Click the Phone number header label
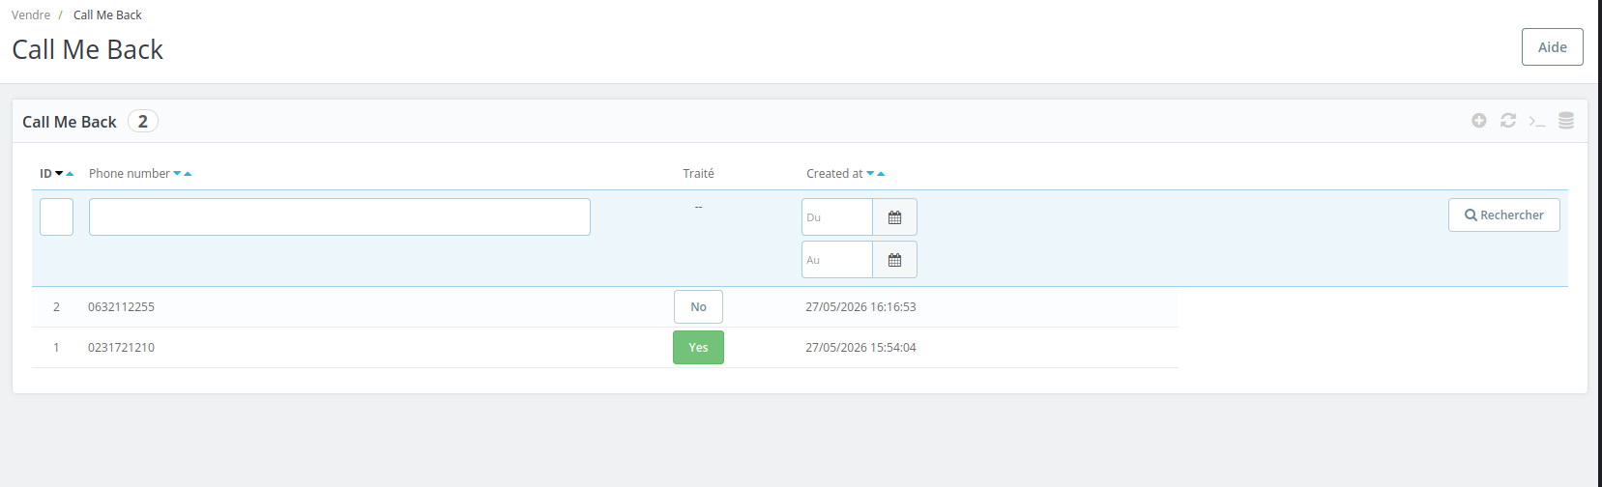Viewport: 1602px width, 487px height. tap(130, 174)
